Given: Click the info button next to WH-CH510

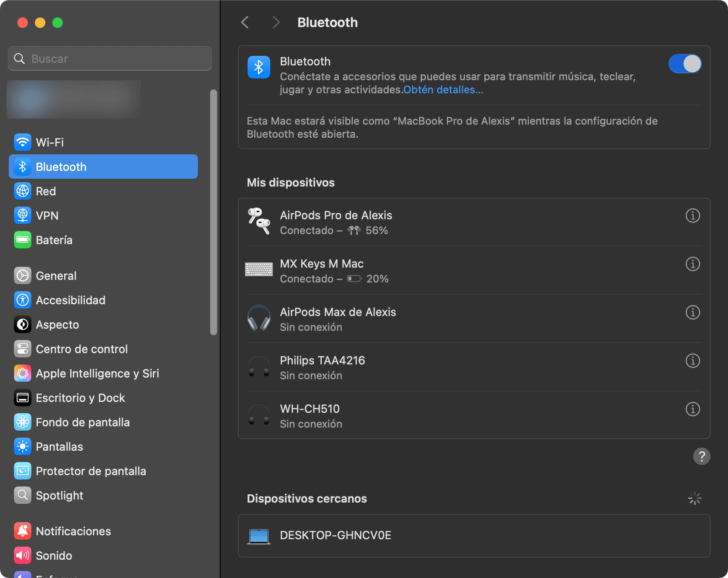Looking at the screenshot, I should point(693,409).
